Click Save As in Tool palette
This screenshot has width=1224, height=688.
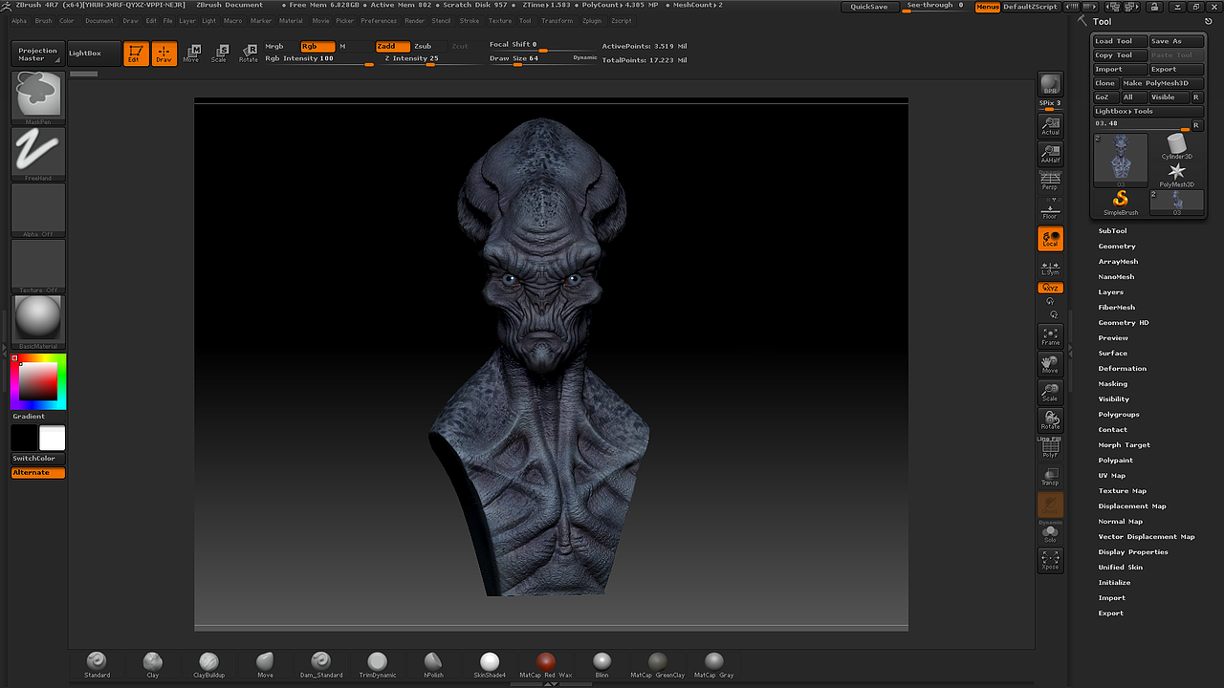[x=1176, y=41]
